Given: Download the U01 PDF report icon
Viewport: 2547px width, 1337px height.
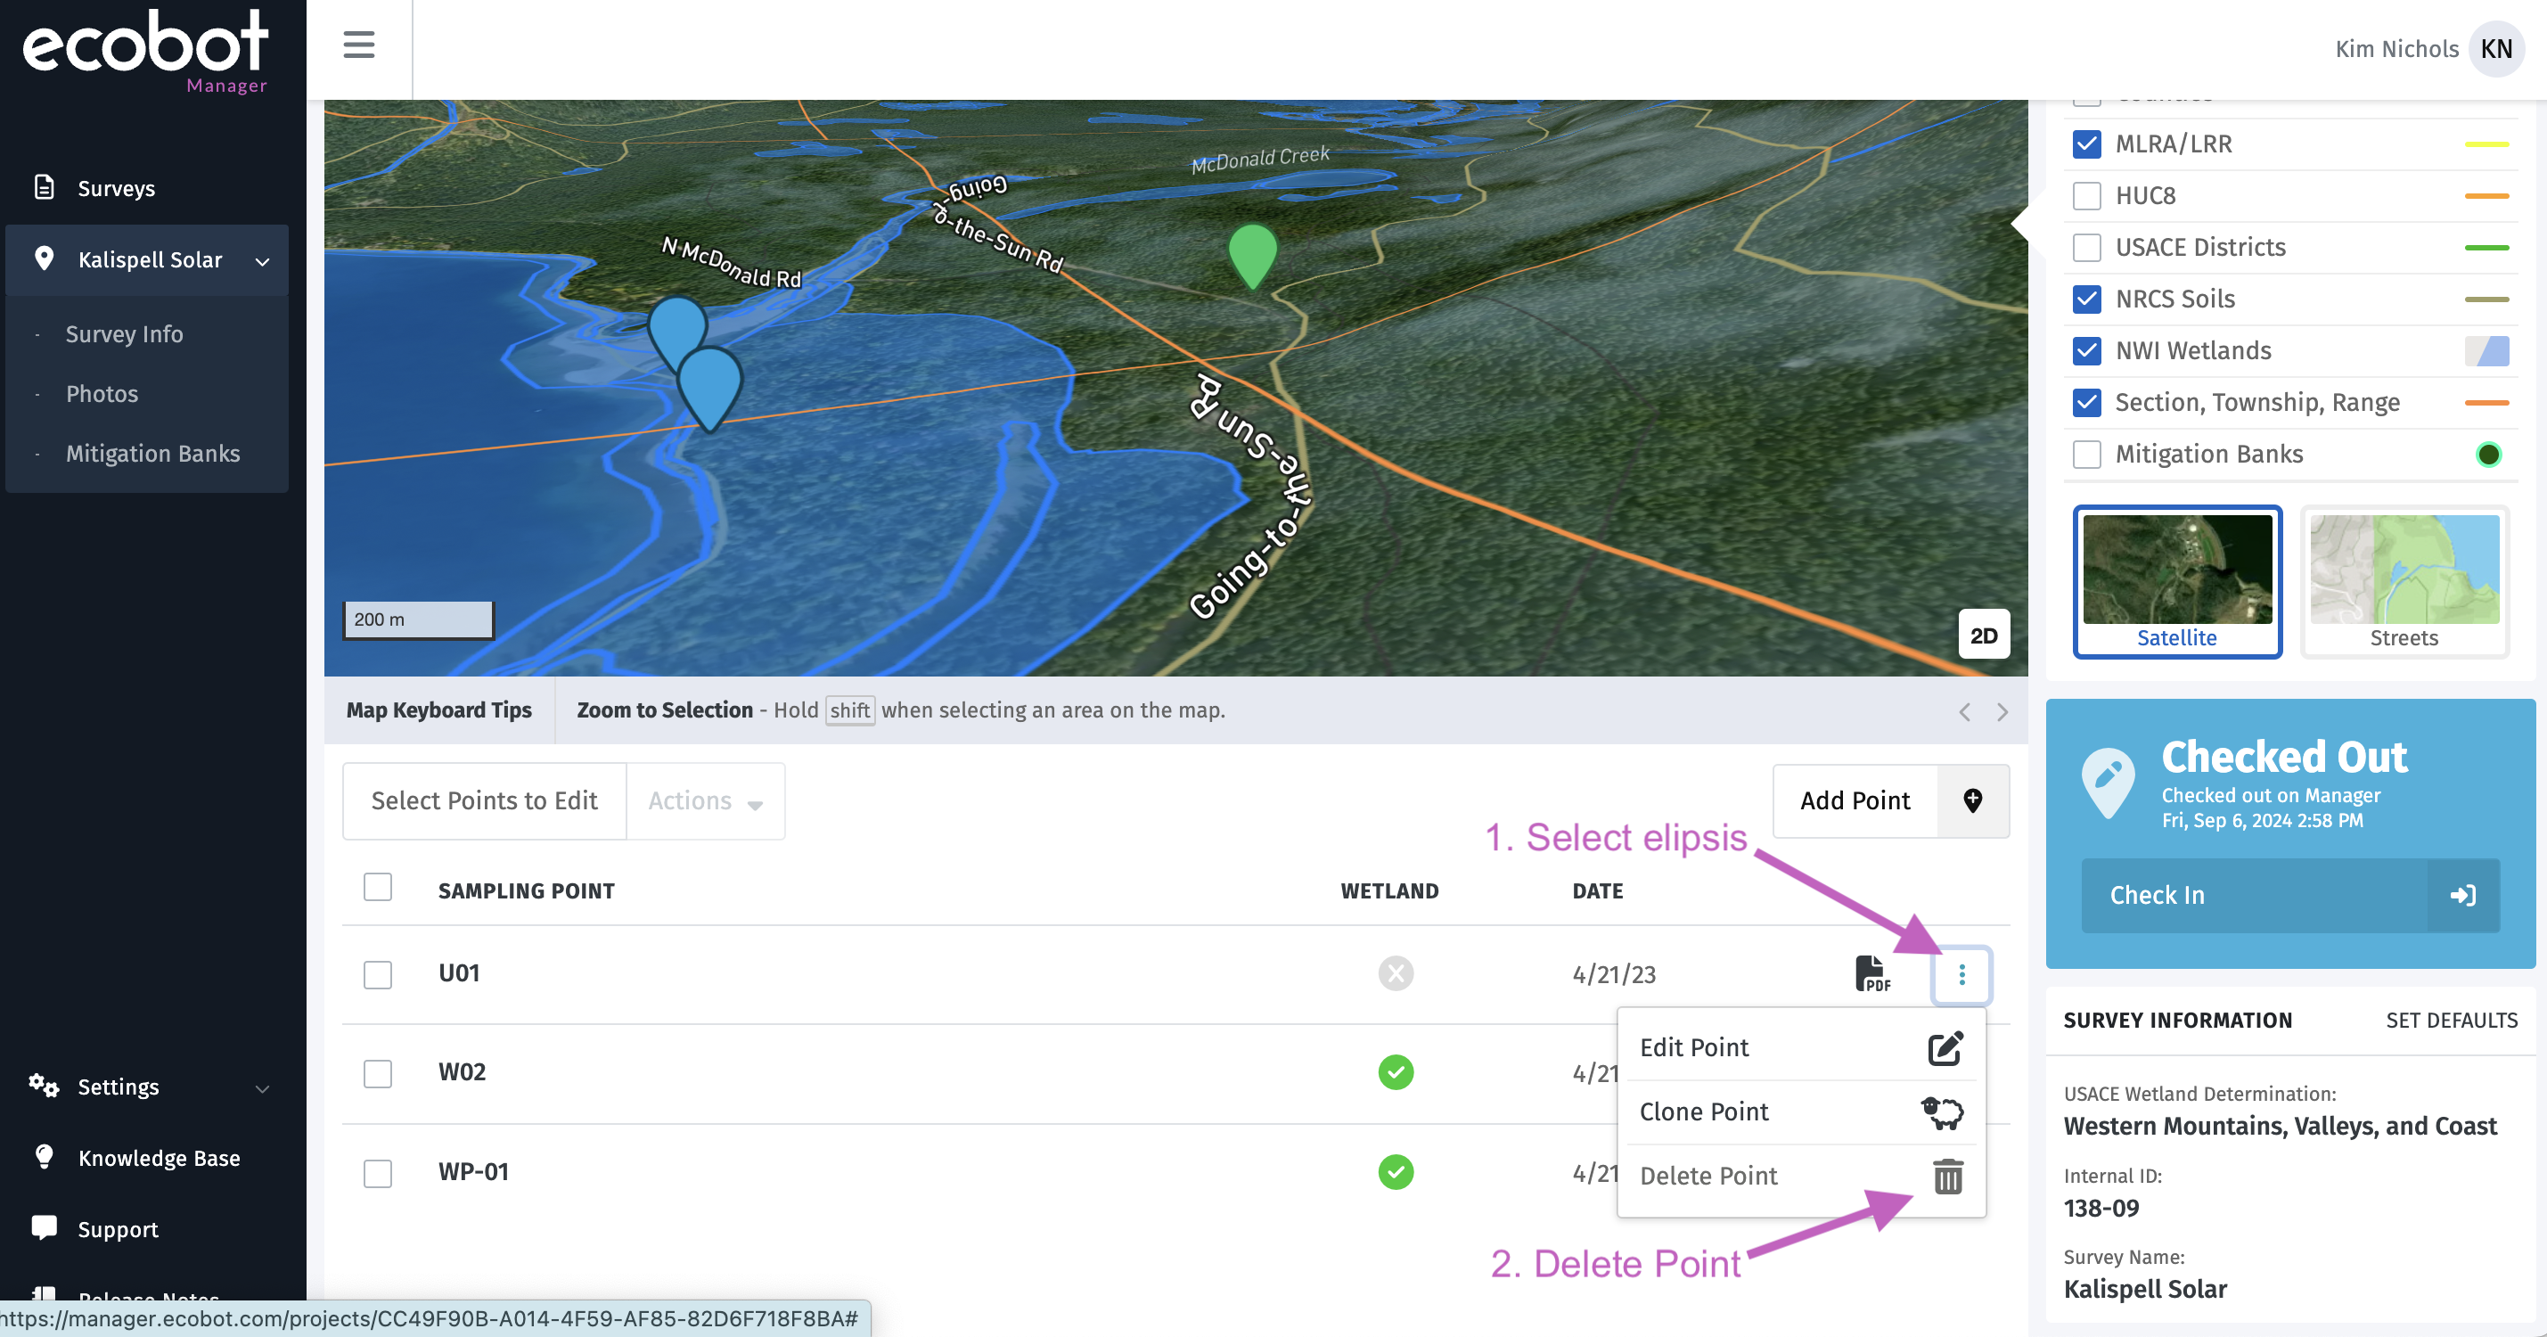Looking at the screenshot, I should [x=1871, y=974].
